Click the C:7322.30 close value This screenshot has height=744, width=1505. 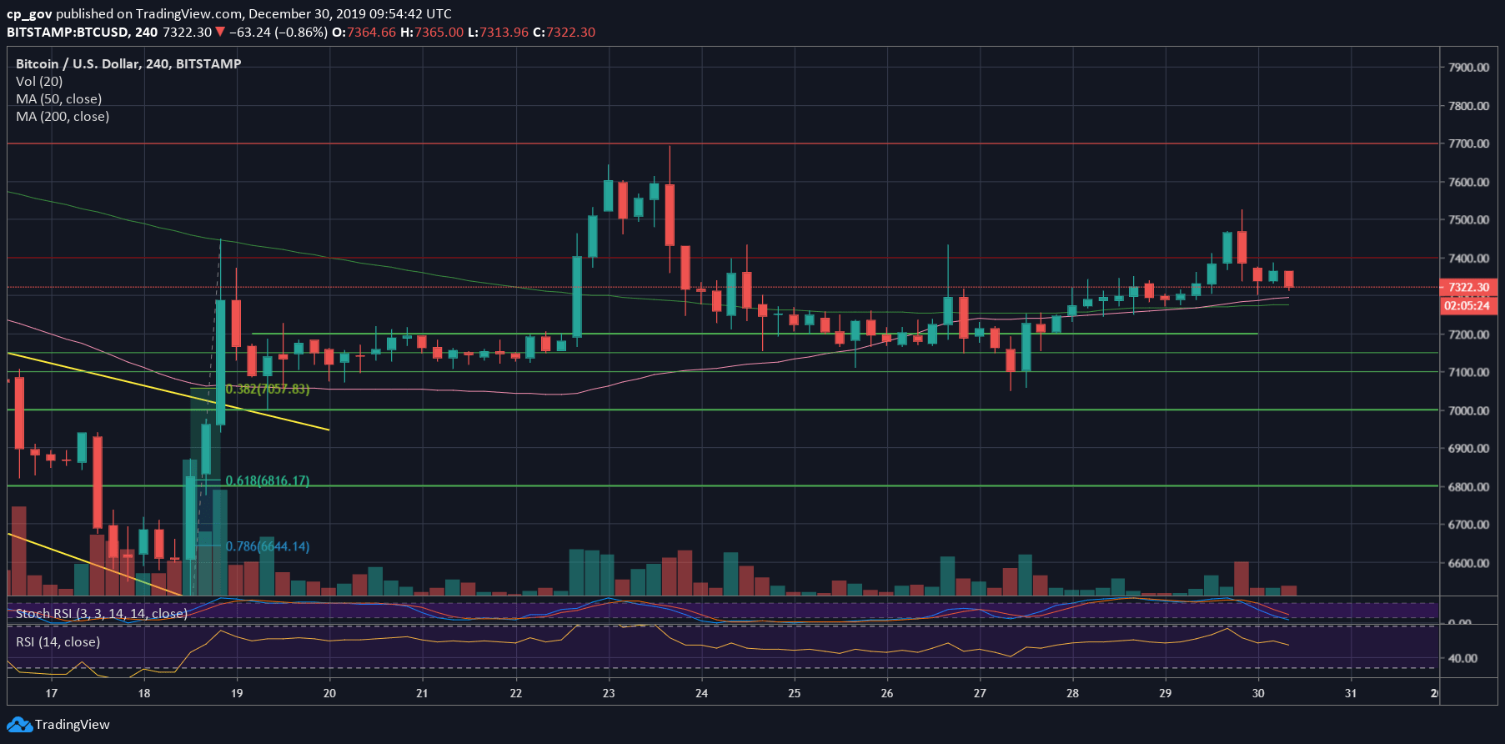click(x=564, y=33)
